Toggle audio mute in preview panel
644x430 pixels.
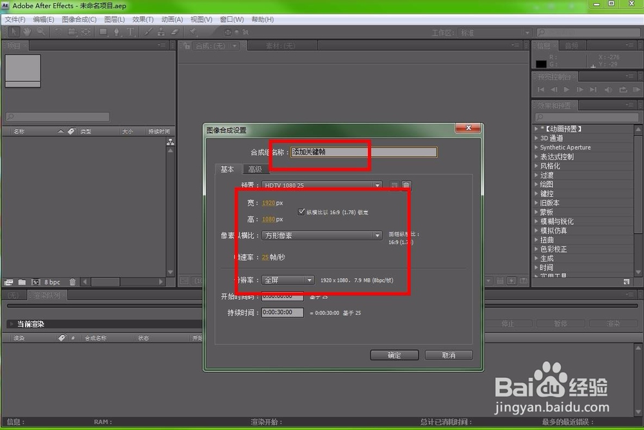tap(609, 89)
